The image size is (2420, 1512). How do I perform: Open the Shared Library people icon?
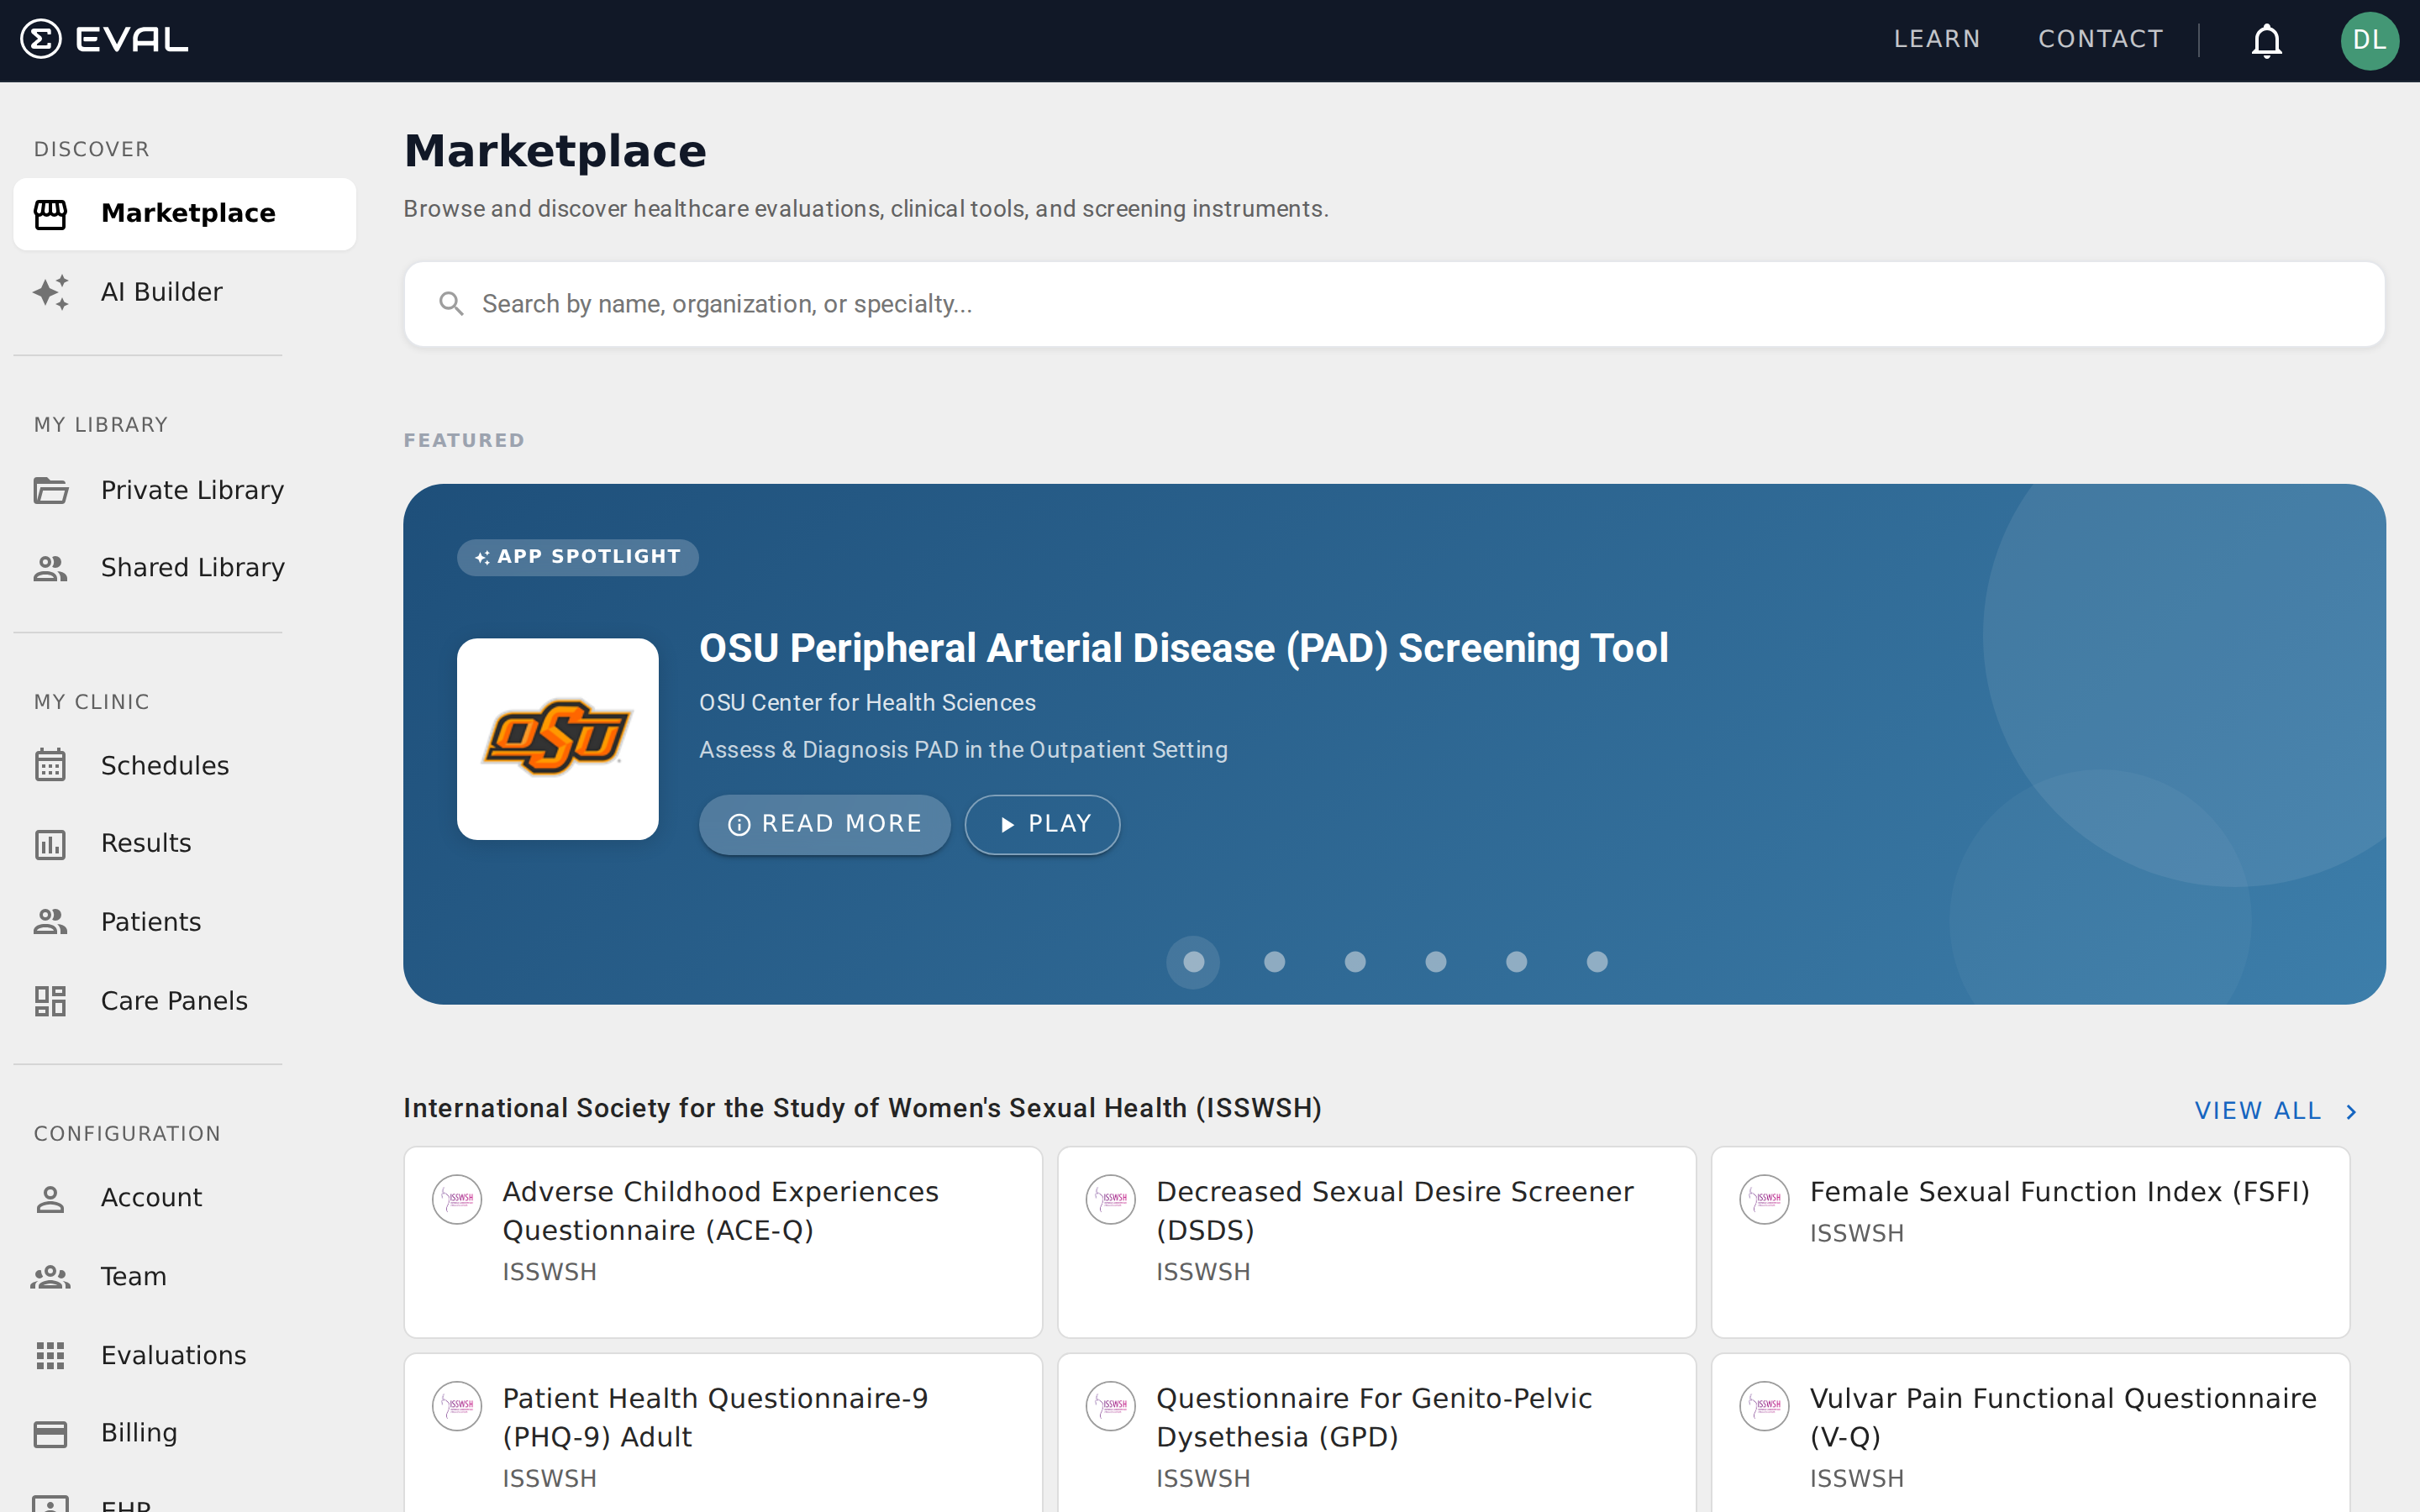[51, 567]
